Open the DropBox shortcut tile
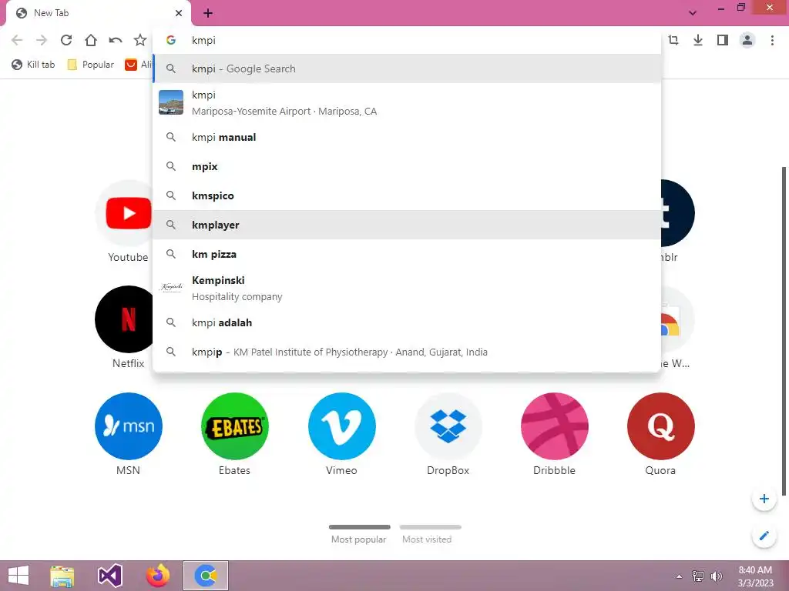This screenshot has width=789, height=591. click(448, 426)
